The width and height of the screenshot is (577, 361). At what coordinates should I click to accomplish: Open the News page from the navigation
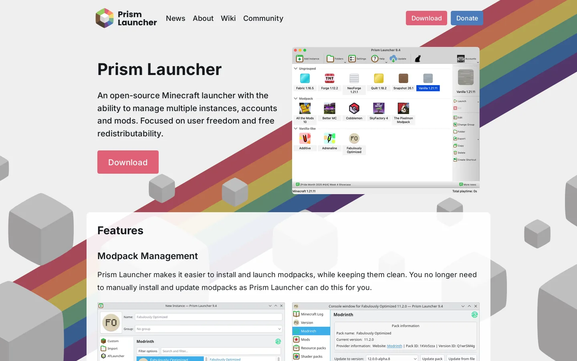pyautogui.click(x=176, y=18)
